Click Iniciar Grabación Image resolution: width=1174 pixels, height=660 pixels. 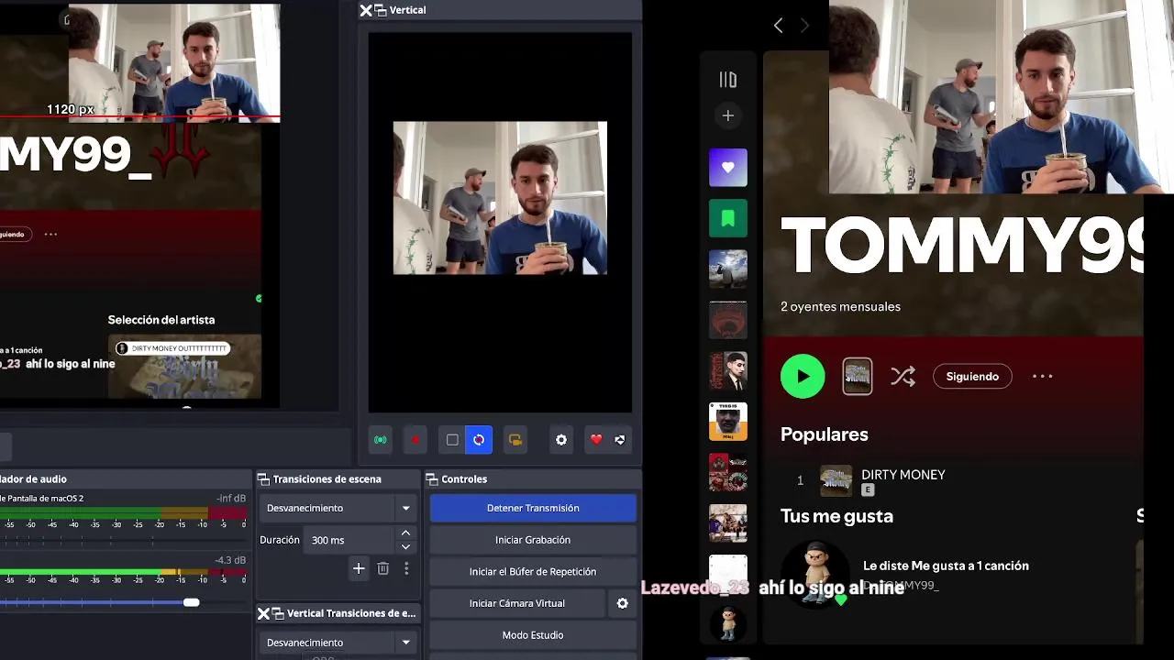(533, 540)
